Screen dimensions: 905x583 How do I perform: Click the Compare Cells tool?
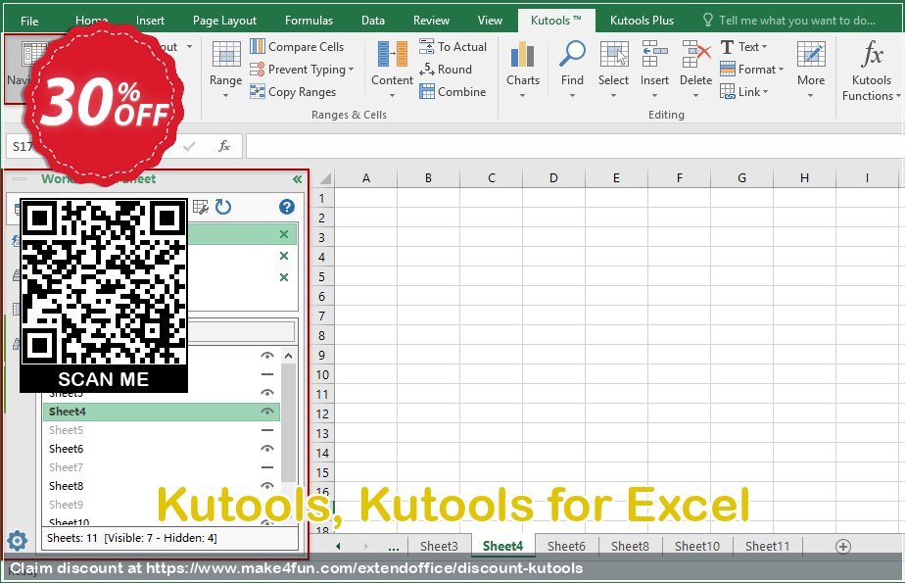[x=297, y=46]
